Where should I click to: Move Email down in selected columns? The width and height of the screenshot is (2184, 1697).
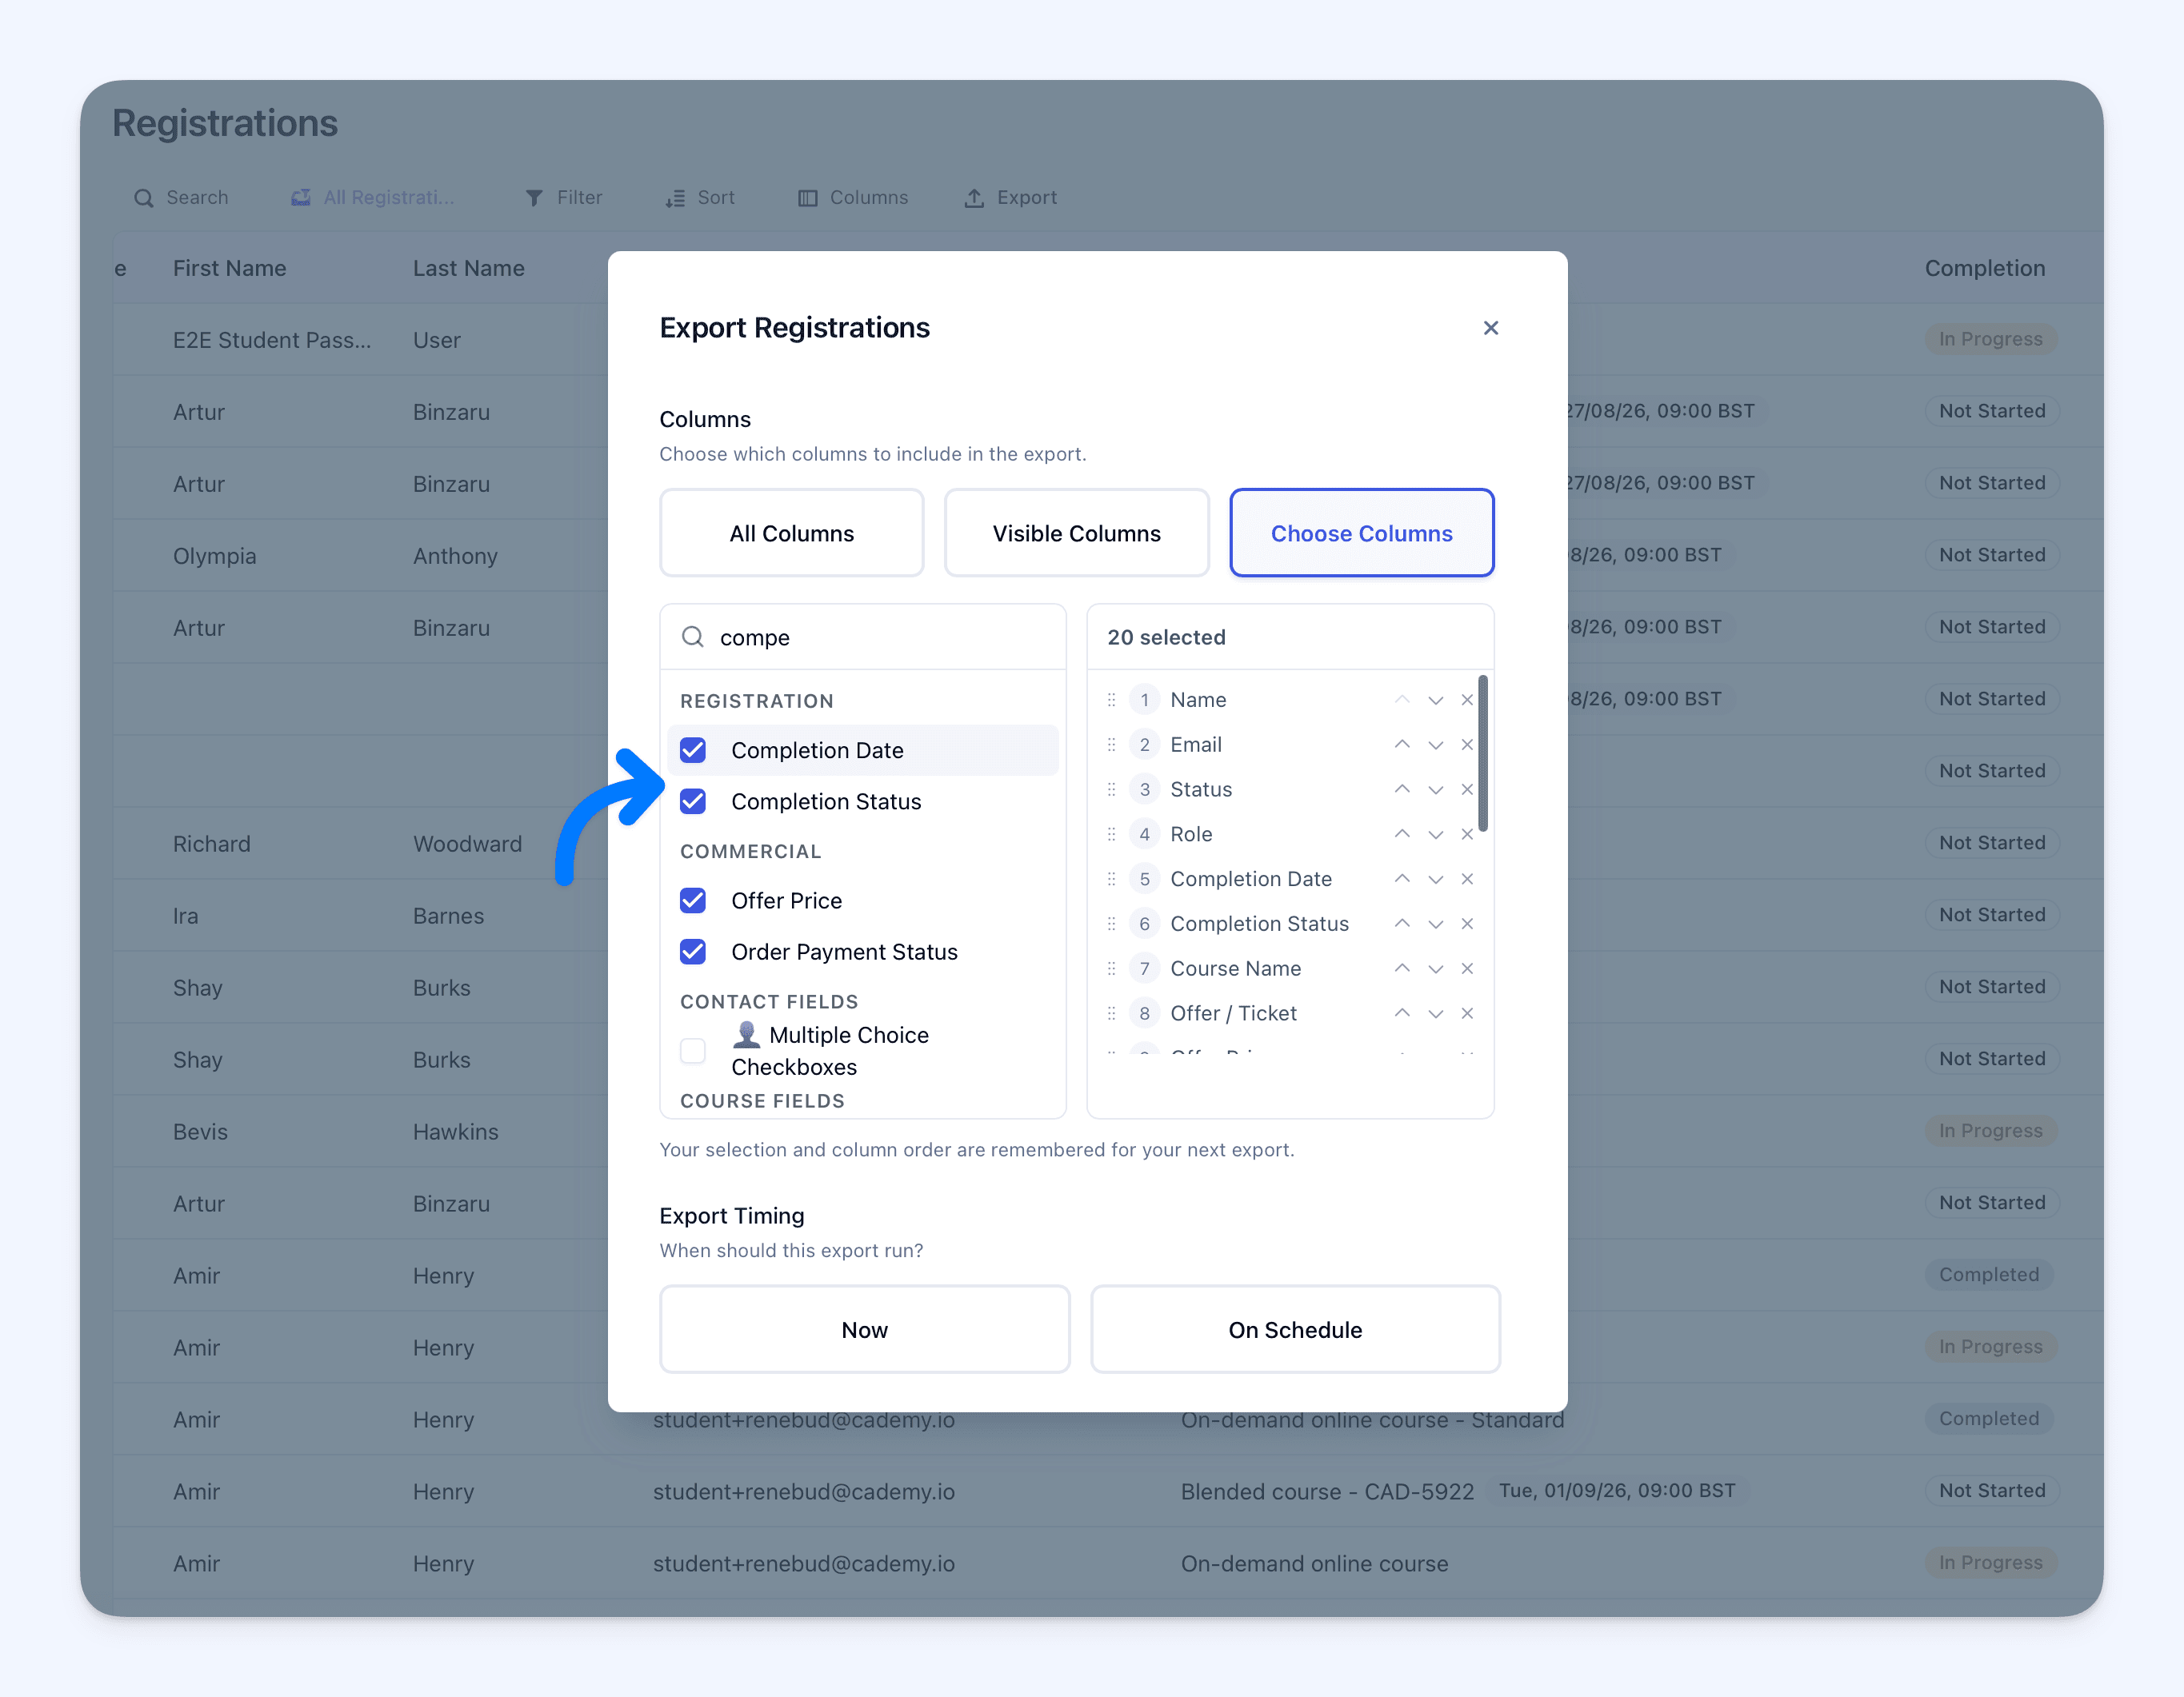[x=1435, y=745]
